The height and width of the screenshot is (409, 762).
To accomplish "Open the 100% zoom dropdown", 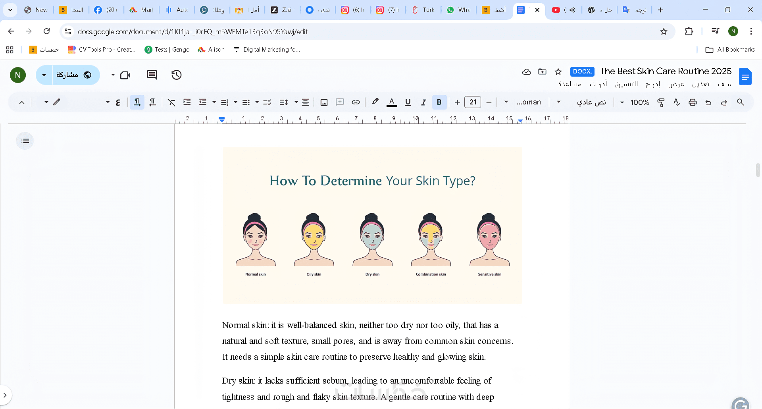I will pos(635,102).
